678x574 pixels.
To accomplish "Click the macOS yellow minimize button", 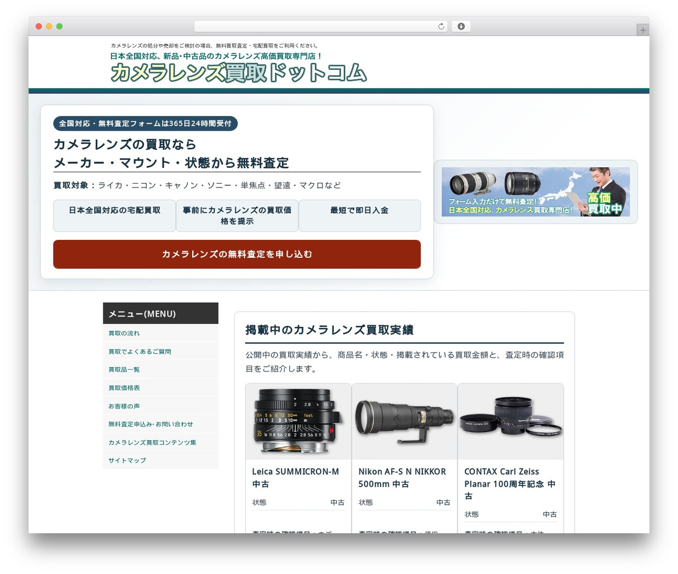I will point(49,26).
